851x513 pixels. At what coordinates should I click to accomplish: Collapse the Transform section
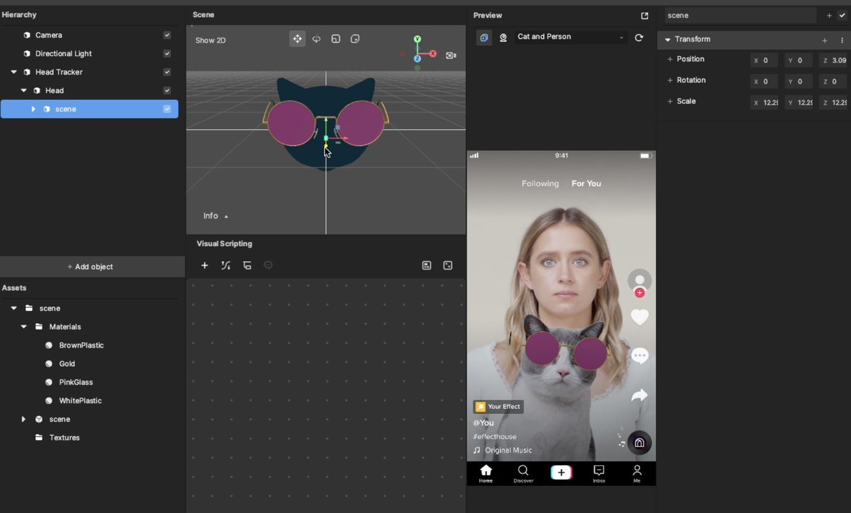pyautogui.click(x=668, y=40)
